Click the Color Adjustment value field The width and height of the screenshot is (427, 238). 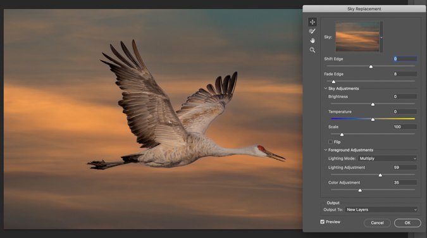point(405,182)
